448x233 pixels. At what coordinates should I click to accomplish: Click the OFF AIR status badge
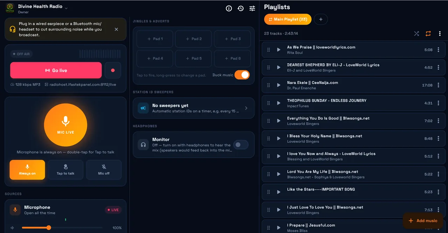(x=21, y=54)
